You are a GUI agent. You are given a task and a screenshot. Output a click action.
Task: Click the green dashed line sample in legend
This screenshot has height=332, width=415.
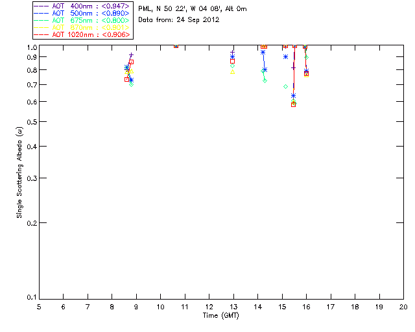(41, 20)
